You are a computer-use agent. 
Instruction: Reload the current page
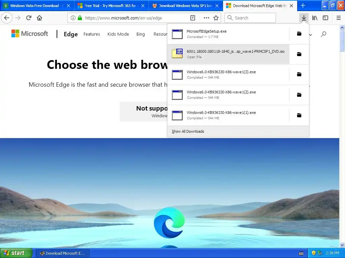[x=29, y=18]
